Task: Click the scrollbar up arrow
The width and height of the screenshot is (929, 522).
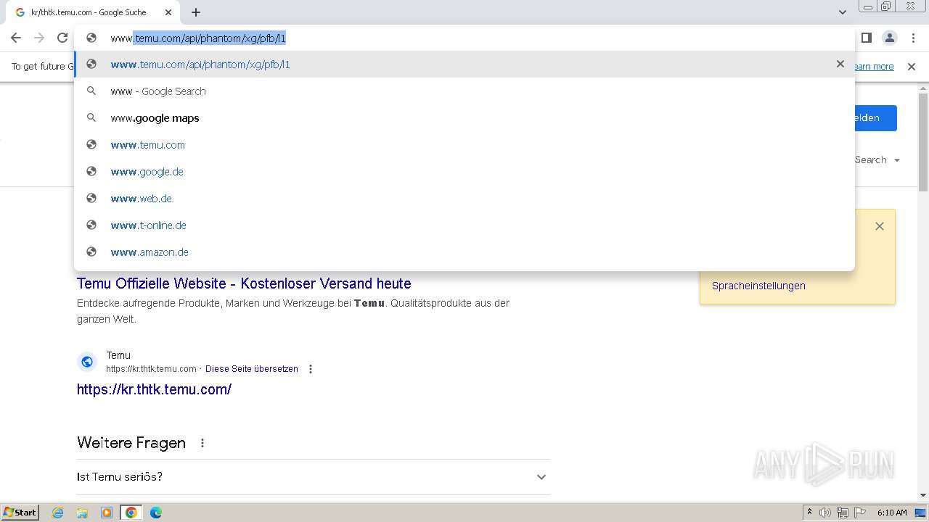Action: tap(923, 88)
